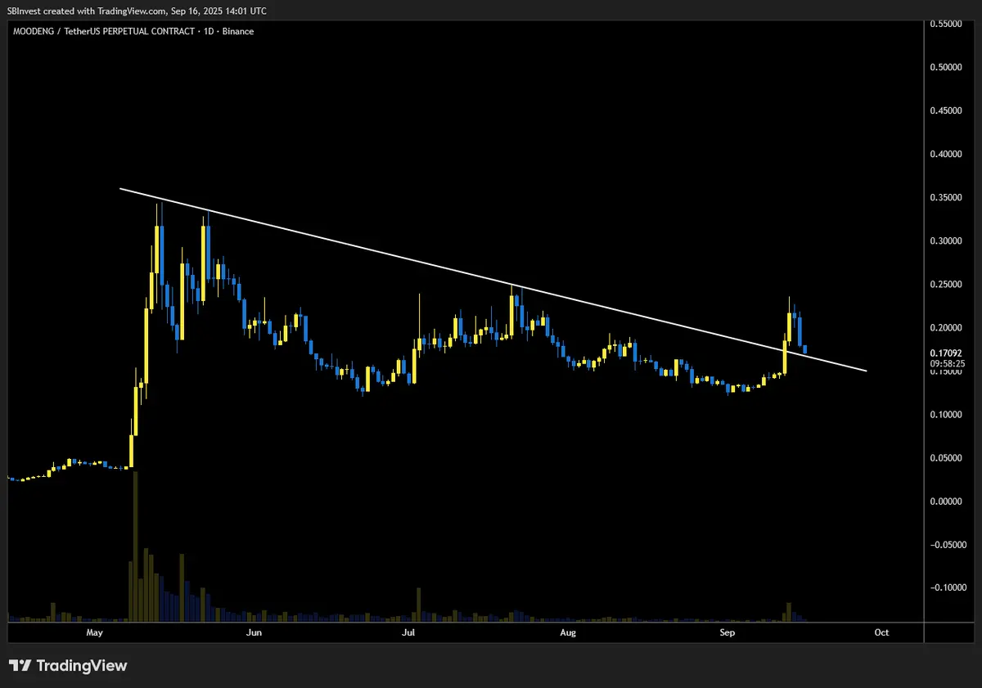Click the 0.30000 price axis label
Screen dimensions: 982x688
(947, 241)
